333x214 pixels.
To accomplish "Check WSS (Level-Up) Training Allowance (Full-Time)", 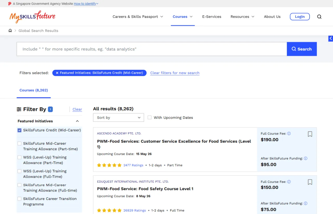I will (x=20, y=171).
